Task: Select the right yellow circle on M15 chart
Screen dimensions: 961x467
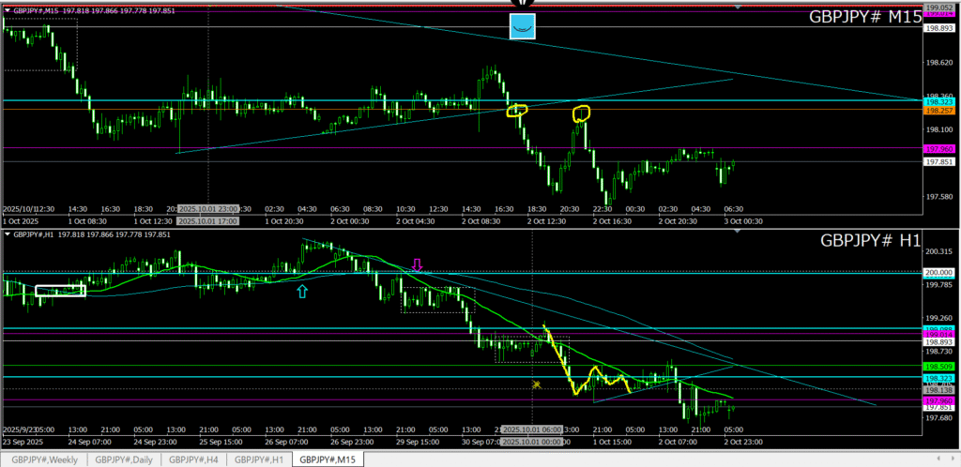Action: pyautogui.click(x=581, y=114)
